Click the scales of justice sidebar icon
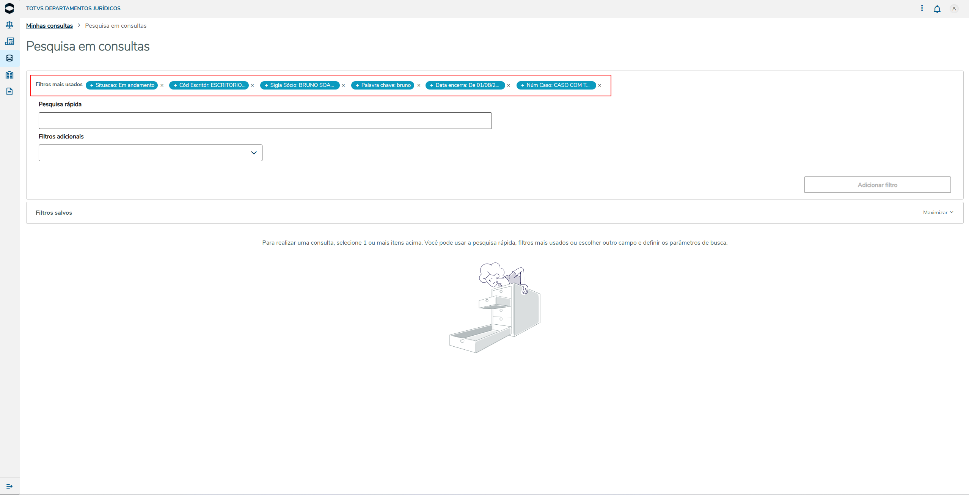 coord(9,25)
